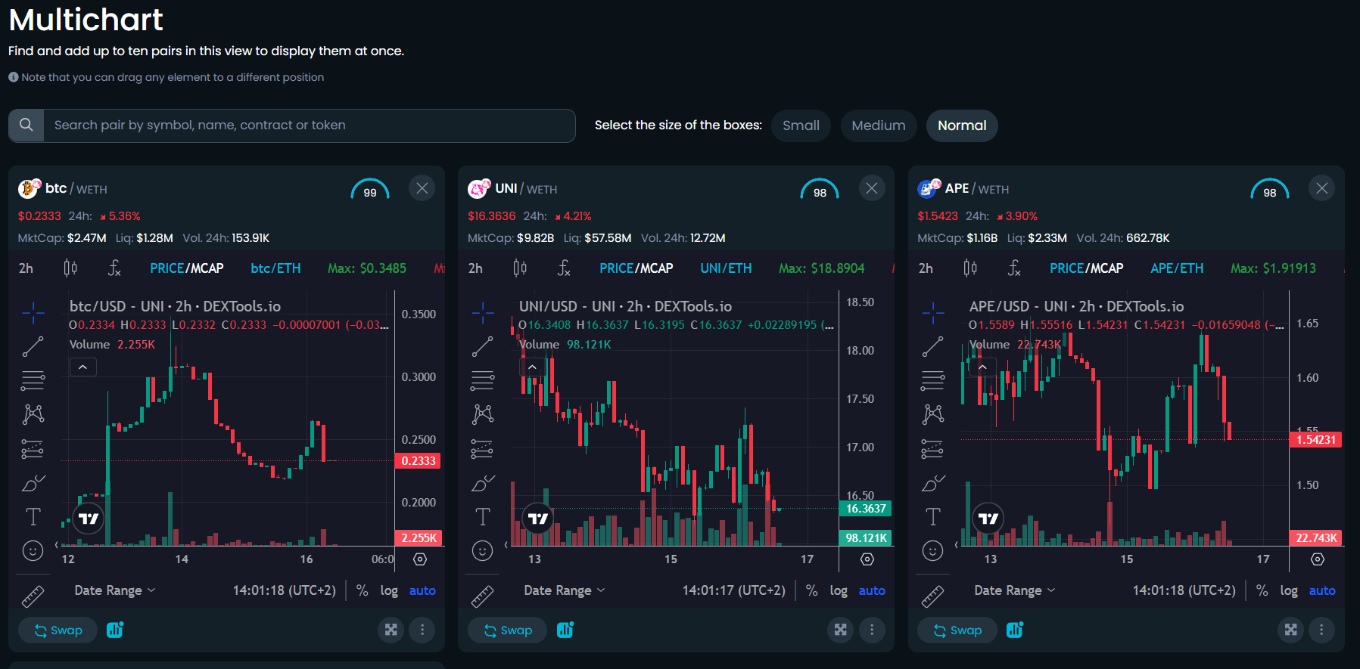This screenshot has width=1360, height=669.
Task: Open the 2h interval menu on UNI chart
Action: pos(475,268)
